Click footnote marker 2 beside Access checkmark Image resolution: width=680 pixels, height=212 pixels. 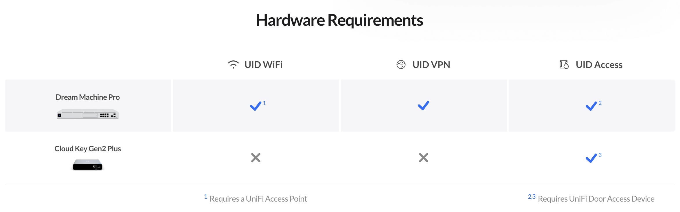click(600, 103)
